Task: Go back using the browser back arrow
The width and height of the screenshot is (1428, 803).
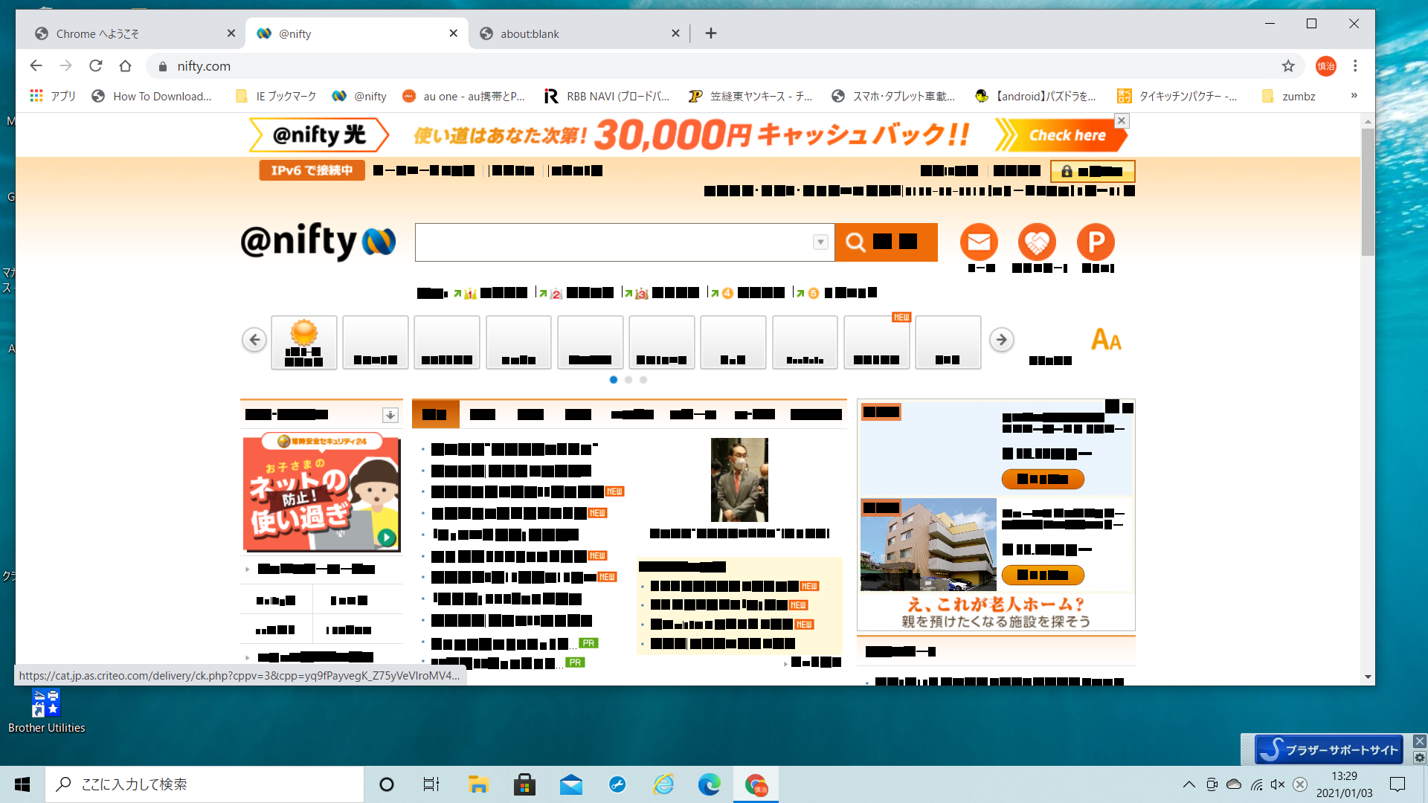Action: click(x=36, y=65)
